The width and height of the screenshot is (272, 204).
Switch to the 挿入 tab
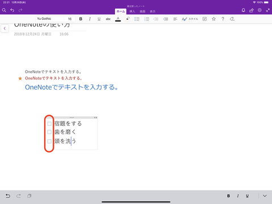(x=132, y=11)
